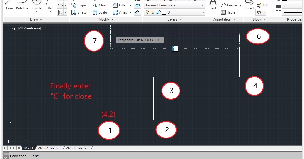304x159 pixels.
Task: Select the Line draw tool
Action: pos(9,5)
